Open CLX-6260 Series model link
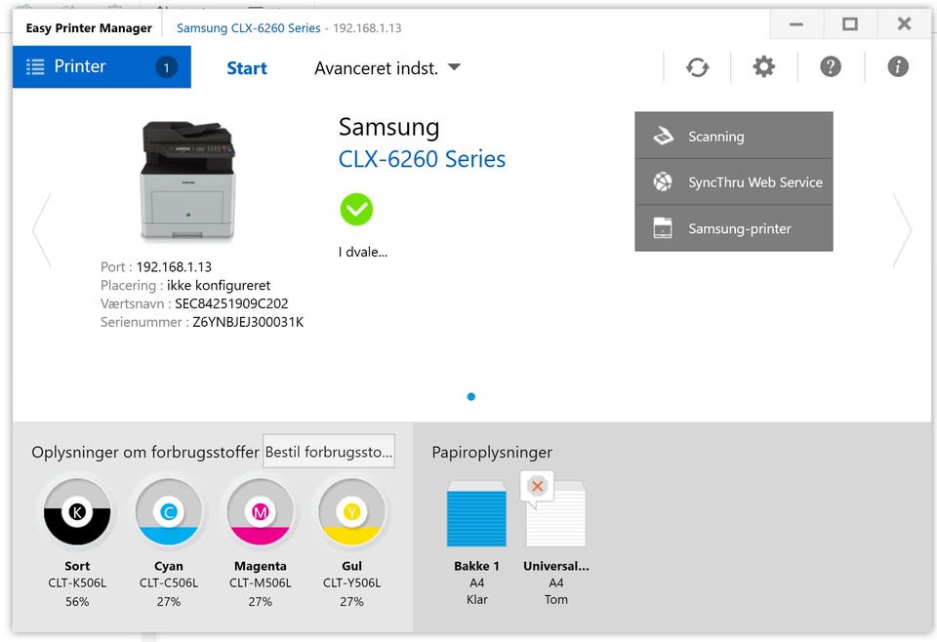This screenshot has height=642, width=937. point(422,159)
